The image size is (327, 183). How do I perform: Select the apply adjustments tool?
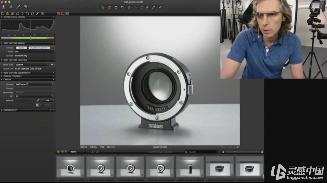[160, 7]
